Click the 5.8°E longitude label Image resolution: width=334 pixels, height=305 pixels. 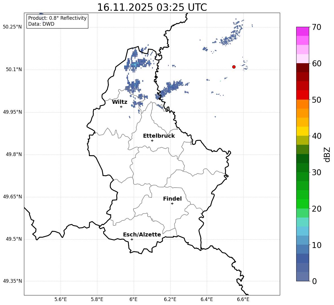coord(97,299)
